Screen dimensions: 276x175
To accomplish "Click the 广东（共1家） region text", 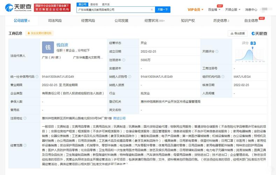I will pyautogui.click(x=51, y=57).
